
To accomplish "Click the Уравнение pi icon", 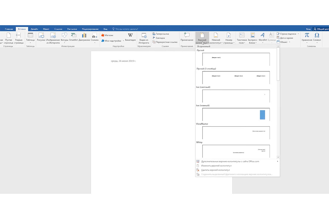I will coord(307,35).
